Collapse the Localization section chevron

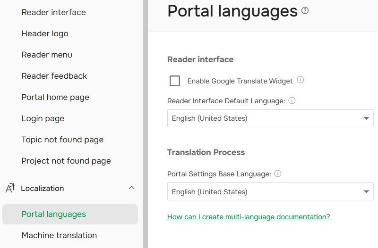131,188
